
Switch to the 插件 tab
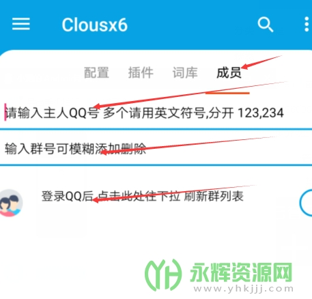pos(141,72)
